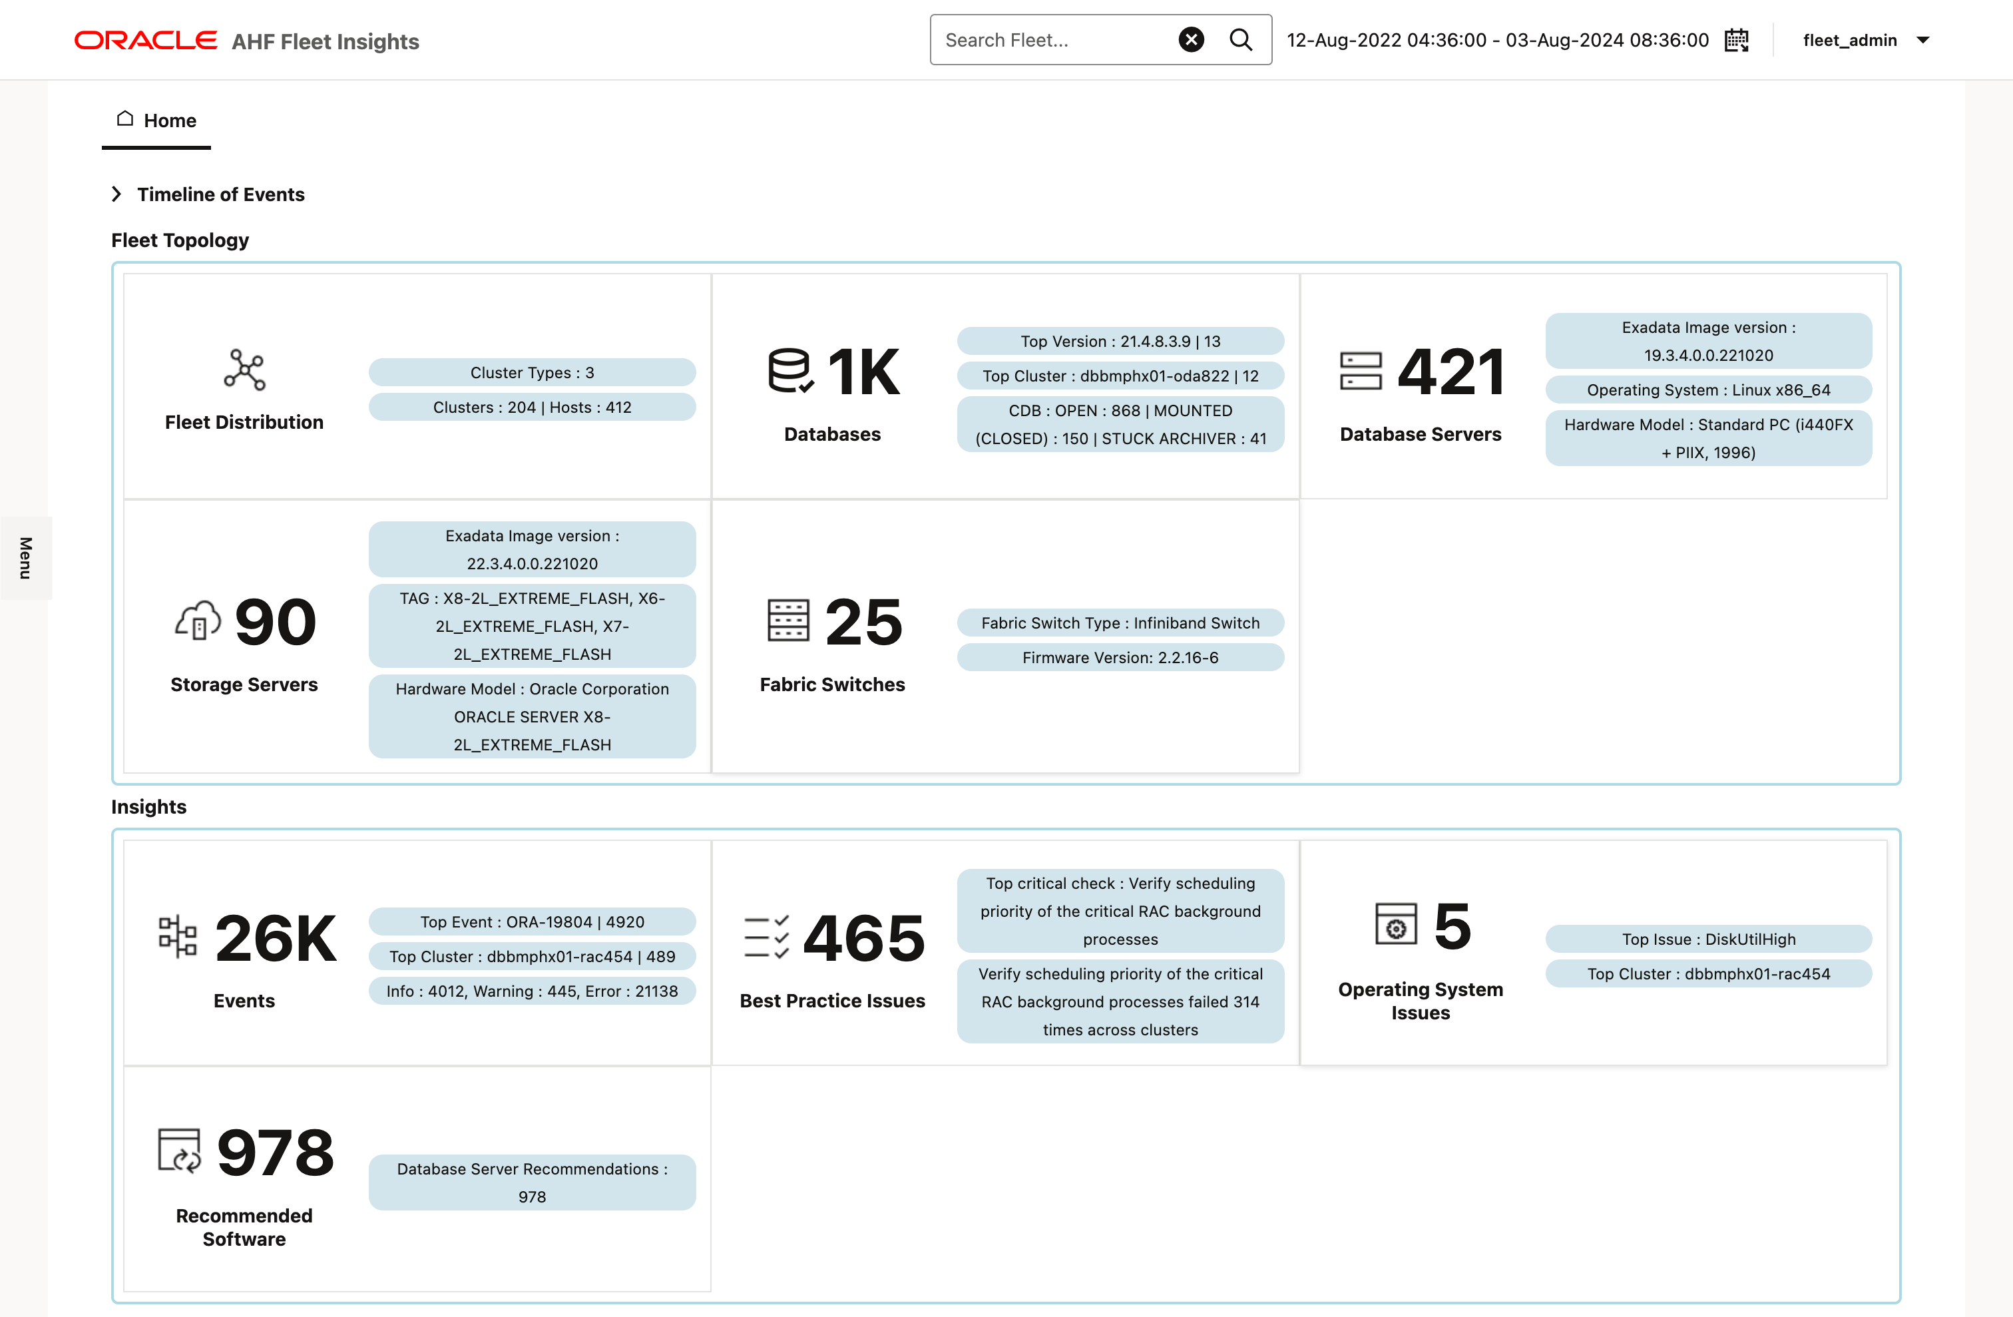The height and width of the screenshot is (1317, 2013).
Task: Select the Home tab
Action: point(156,121)
